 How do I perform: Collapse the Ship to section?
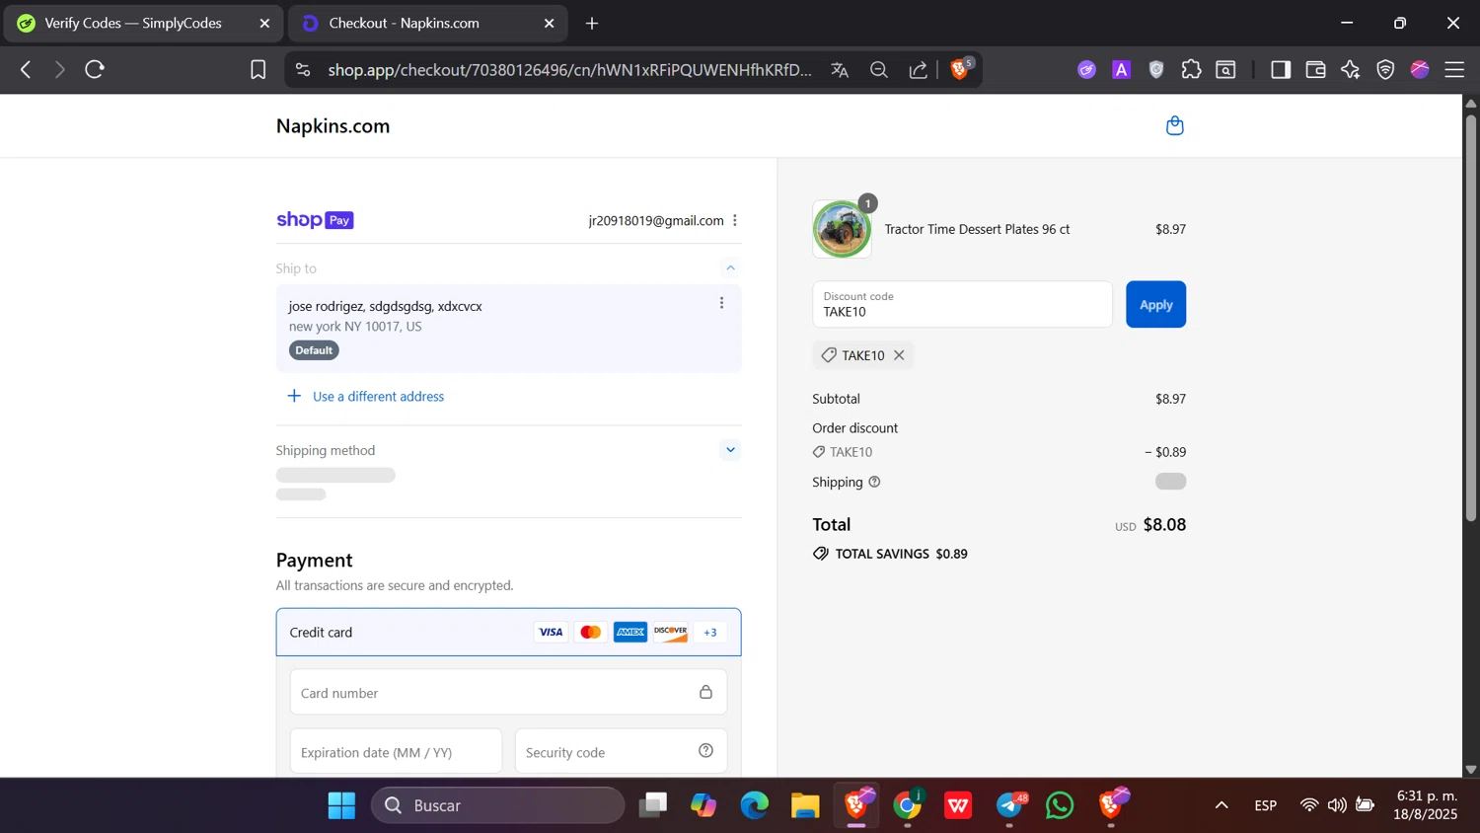[x=730, y=267]
